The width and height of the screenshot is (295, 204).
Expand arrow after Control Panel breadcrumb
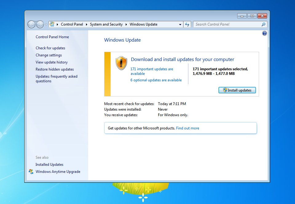87,24
